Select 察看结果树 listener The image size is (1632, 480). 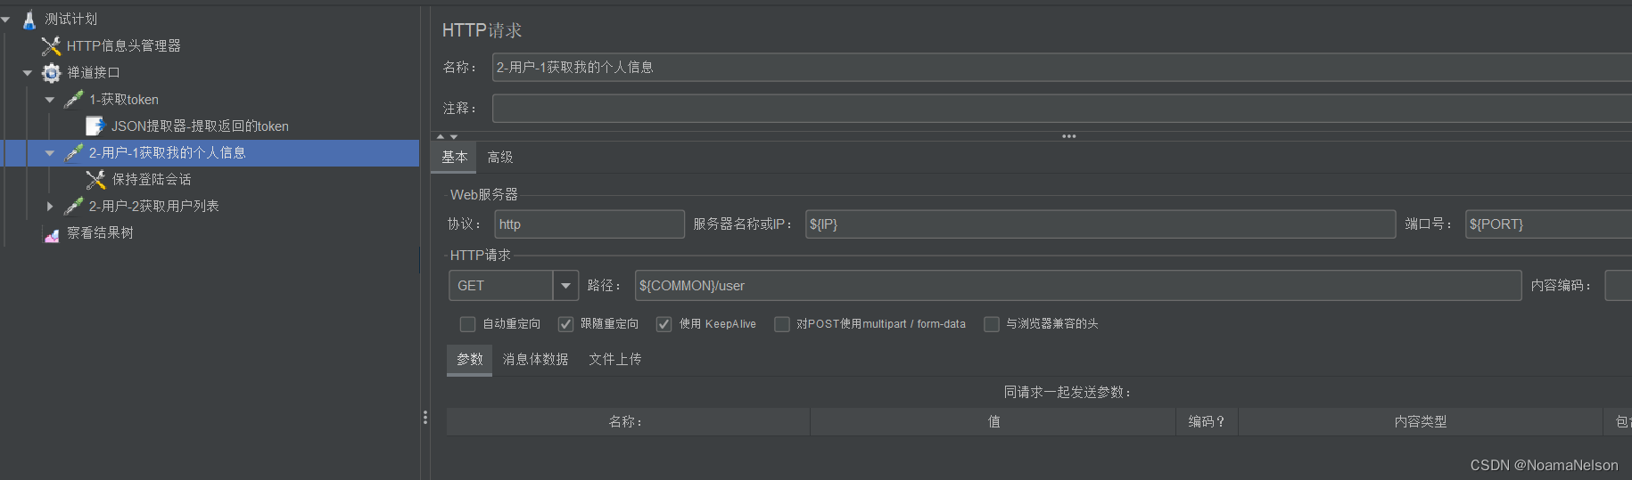101,232
